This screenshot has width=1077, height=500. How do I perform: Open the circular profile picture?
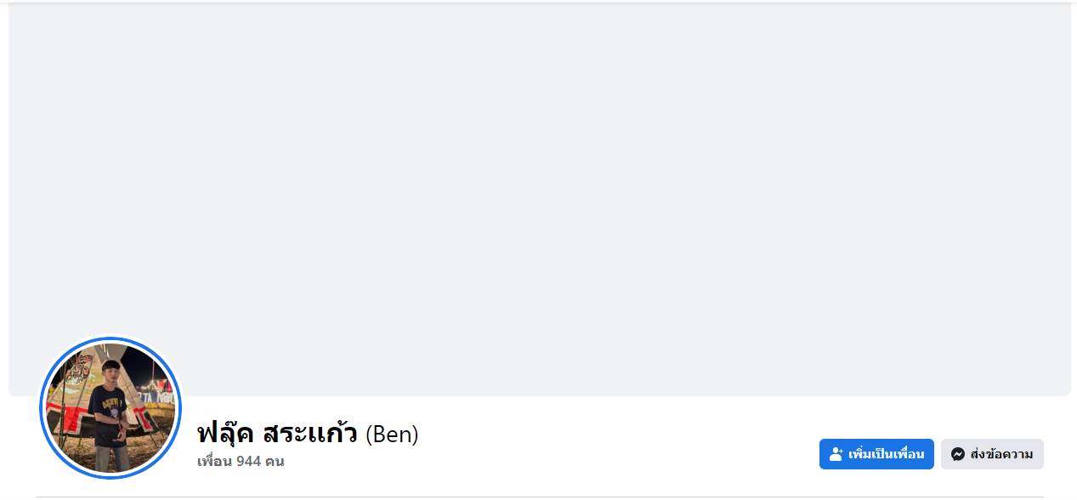[111, 408]
